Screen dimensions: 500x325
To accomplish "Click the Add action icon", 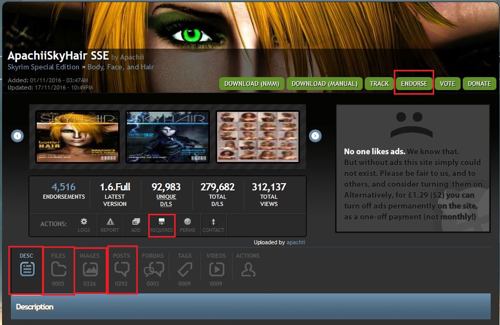I will [x=136, y=221].
